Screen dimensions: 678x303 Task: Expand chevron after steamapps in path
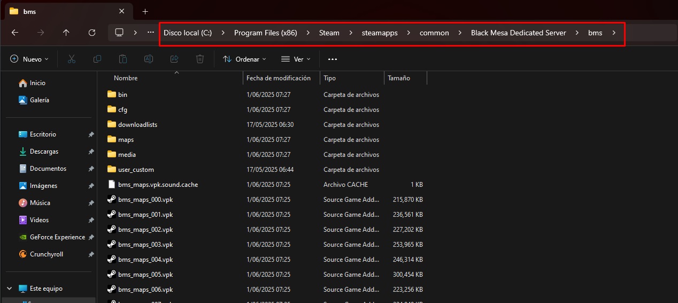coord(409,33)
